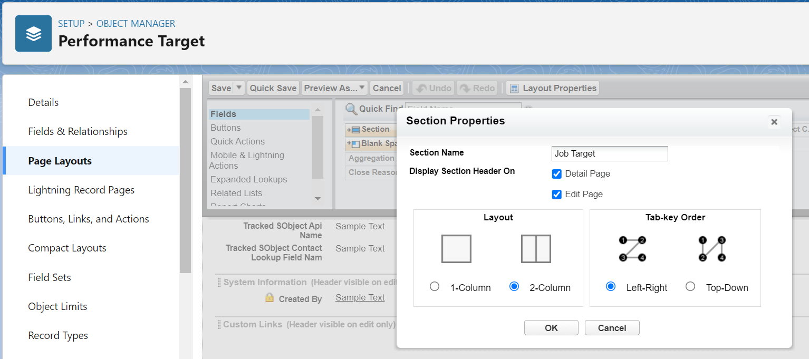Open Layout Properties from the toolbar
This screenshot has width=809, height=359.
point(553,88)
